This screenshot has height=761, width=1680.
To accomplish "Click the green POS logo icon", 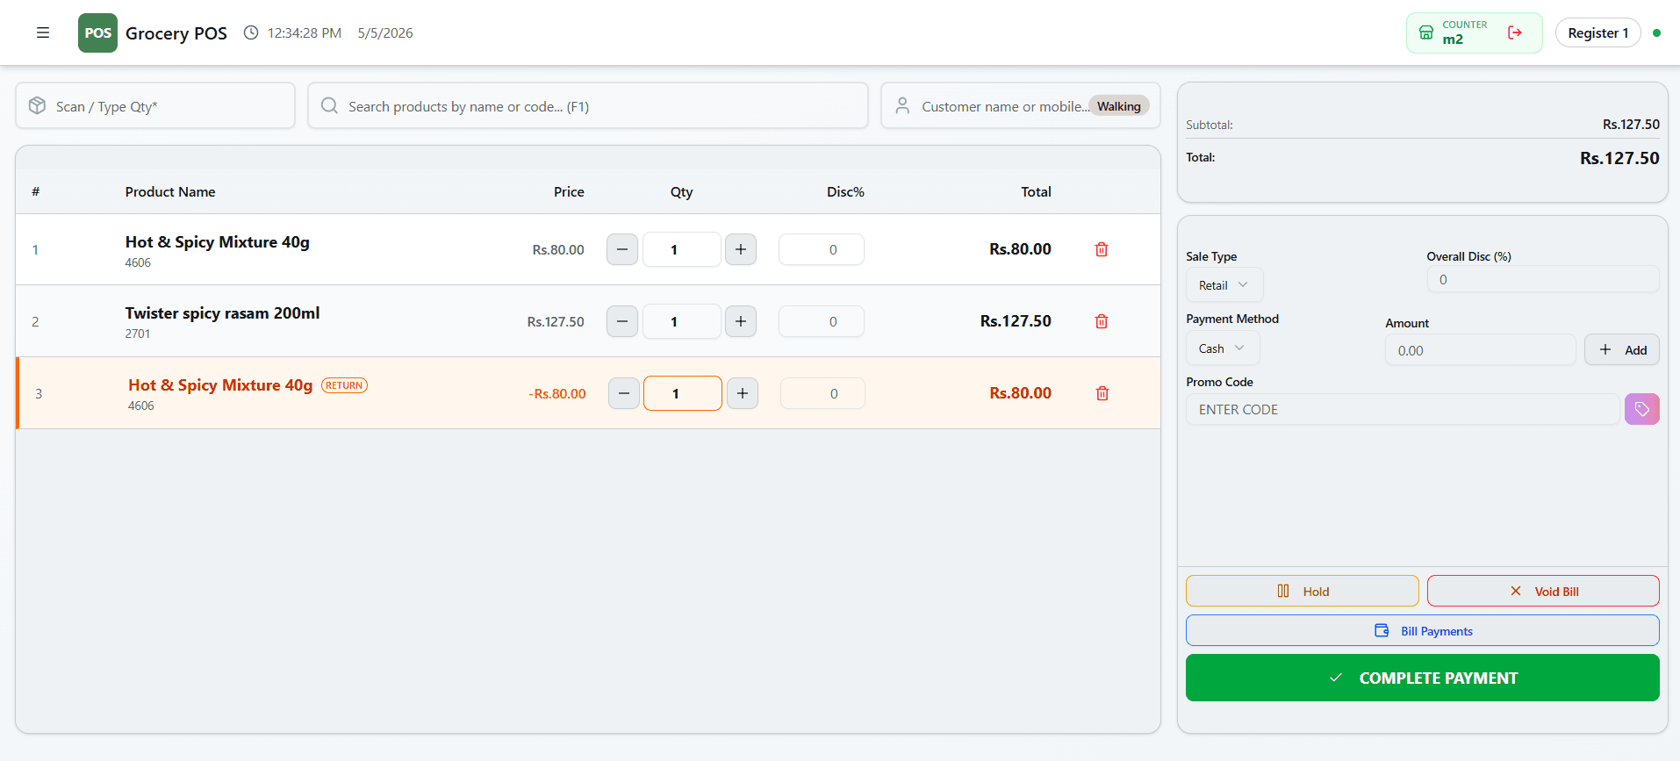I will pos(97,32).
